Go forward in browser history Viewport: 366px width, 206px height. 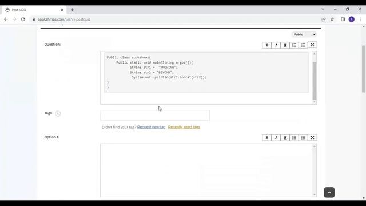coord(14,19)
